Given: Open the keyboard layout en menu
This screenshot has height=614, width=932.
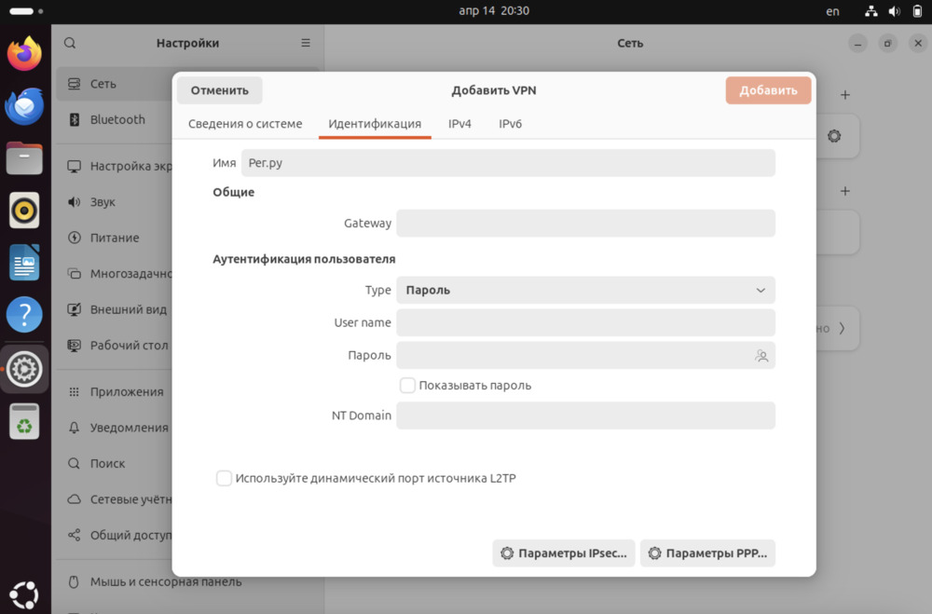Looking at the screenshot, I should (x=832, y=11).
